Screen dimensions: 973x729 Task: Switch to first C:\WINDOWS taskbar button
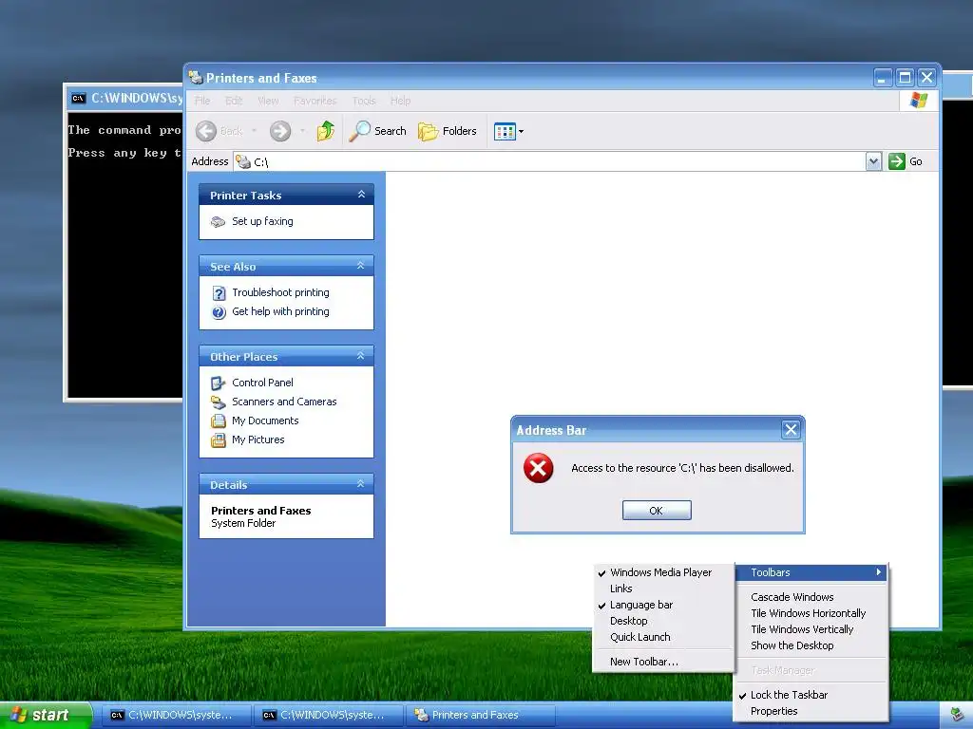click(x=175, y=715)
